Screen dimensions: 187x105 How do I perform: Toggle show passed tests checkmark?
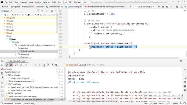tap(7, 65)
